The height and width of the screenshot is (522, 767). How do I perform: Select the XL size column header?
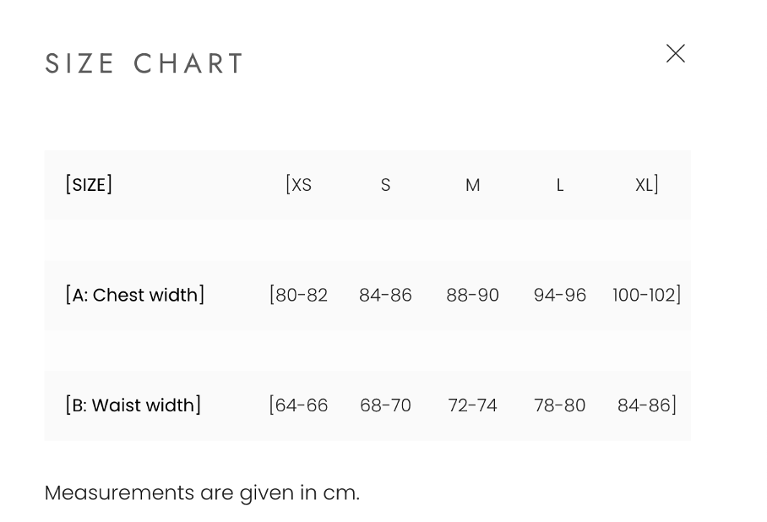point(645,185)
